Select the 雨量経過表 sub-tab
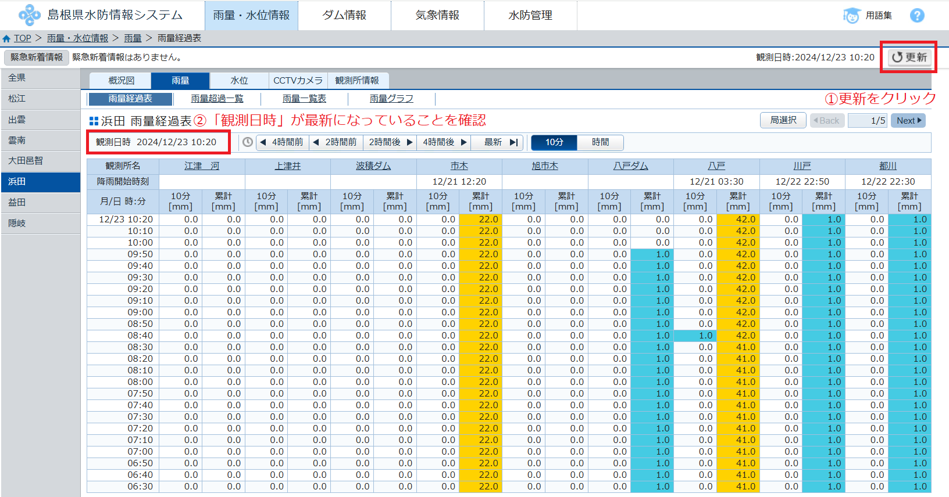This screenshot has width=949, height=497. click(130, 99)
